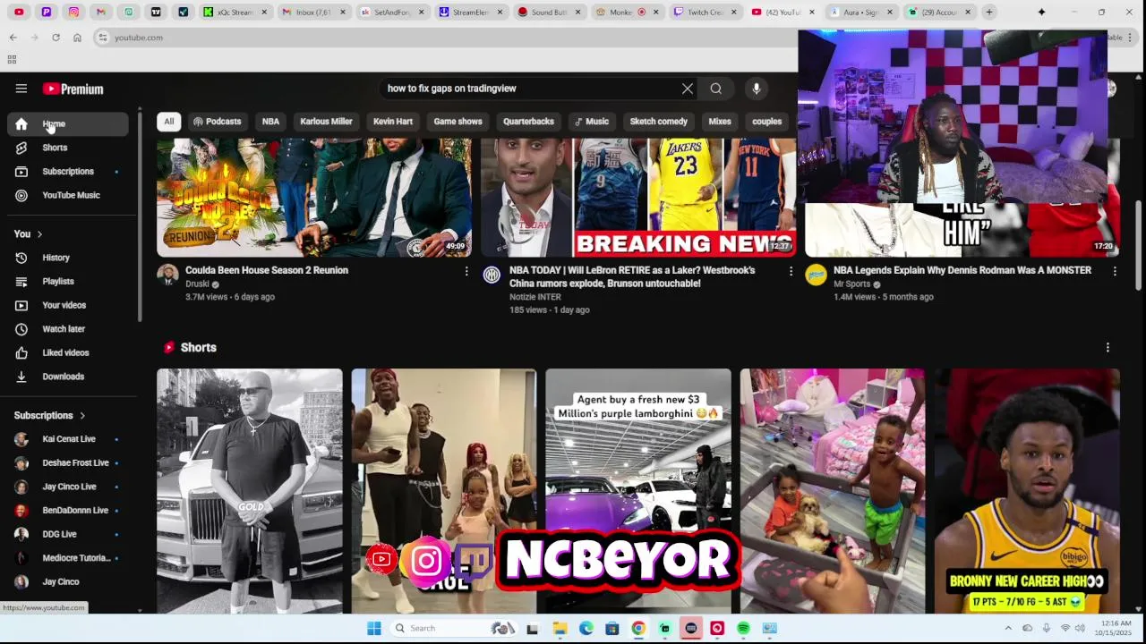Open BenDaDonnn Live channel
This screenshot has height=644, width=1146.
coord(68,510)
